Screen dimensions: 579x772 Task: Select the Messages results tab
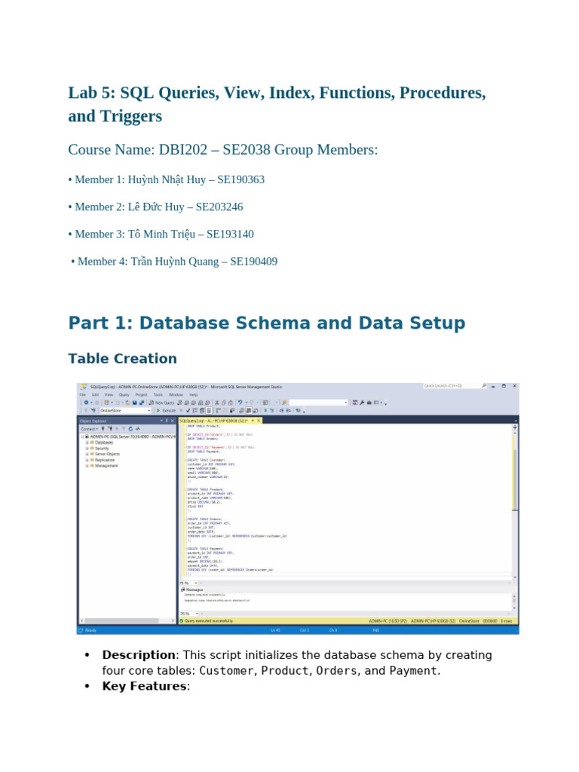pos(192,590)
